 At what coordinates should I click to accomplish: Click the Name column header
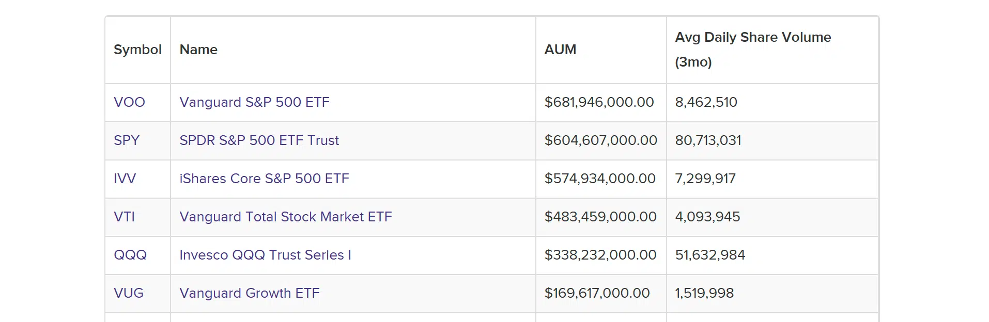198,50
